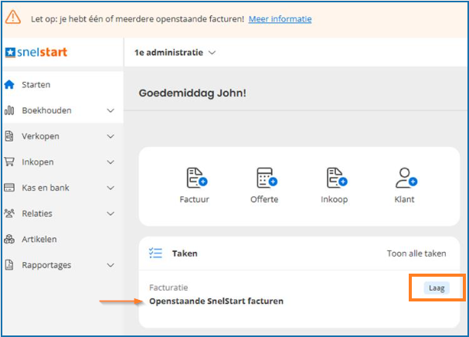Click the Taken checklist icon

(x=155, y=253)
